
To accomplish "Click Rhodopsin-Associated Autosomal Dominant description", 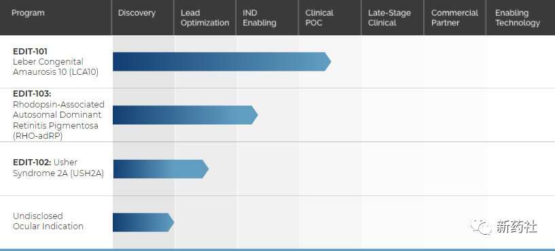I will tap(58, 110).
